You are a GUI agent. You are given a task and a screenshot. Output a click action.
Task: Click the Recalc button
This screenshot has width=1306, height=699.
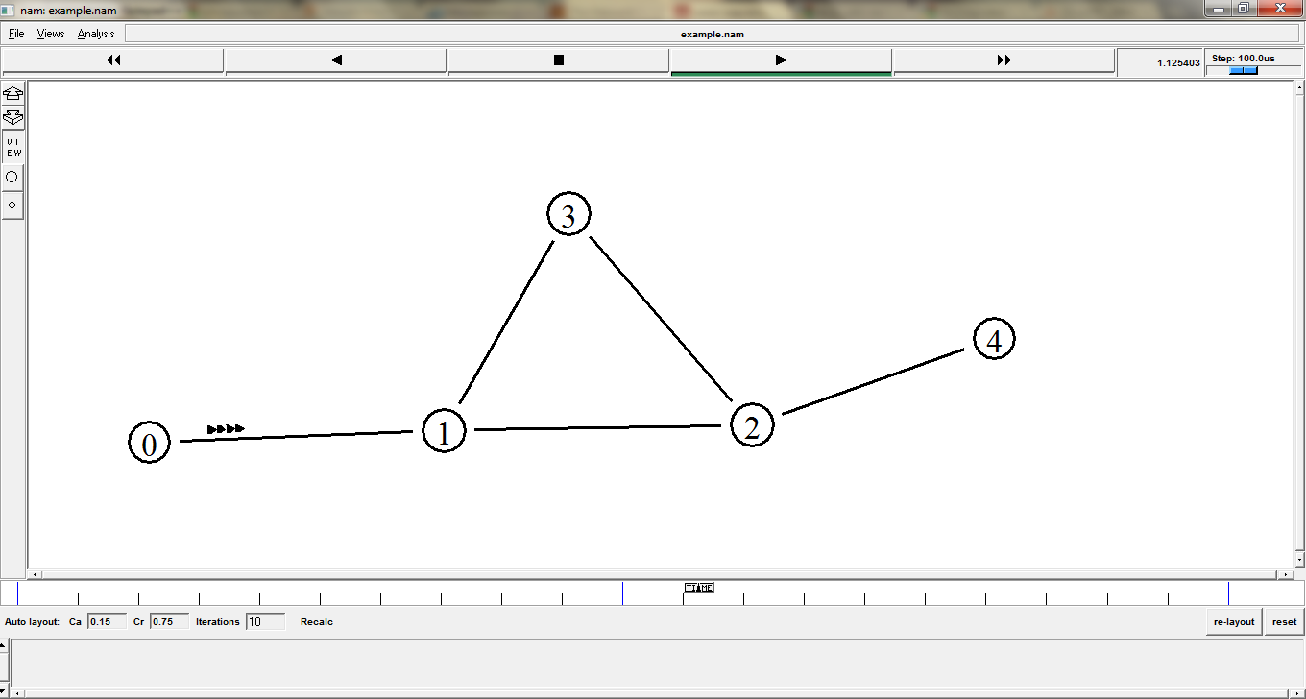click(x=317, y=622)
